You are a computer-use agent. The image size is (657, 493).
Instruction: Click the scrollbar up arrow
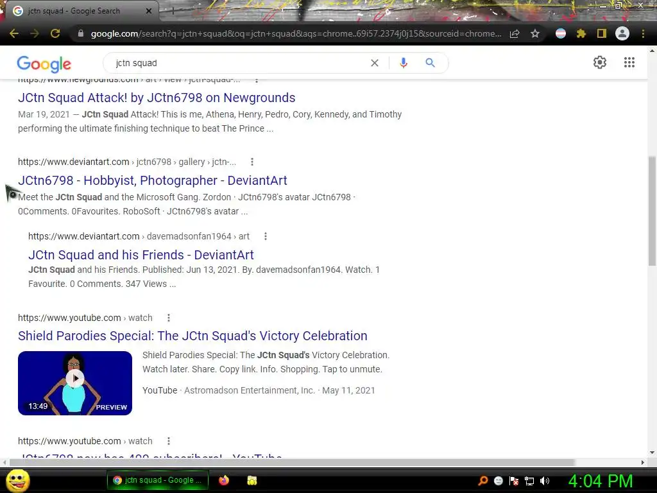coord(652,51)
